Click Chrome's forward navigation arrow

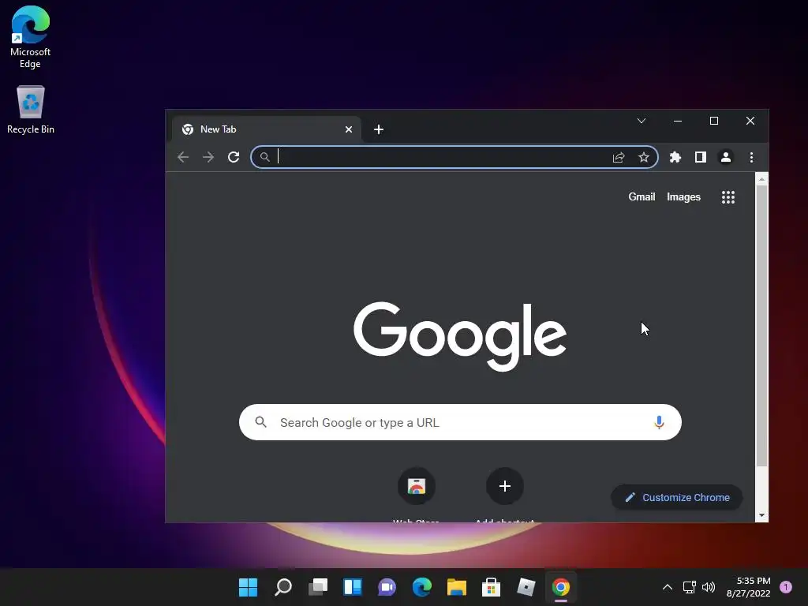pos(208,157)
